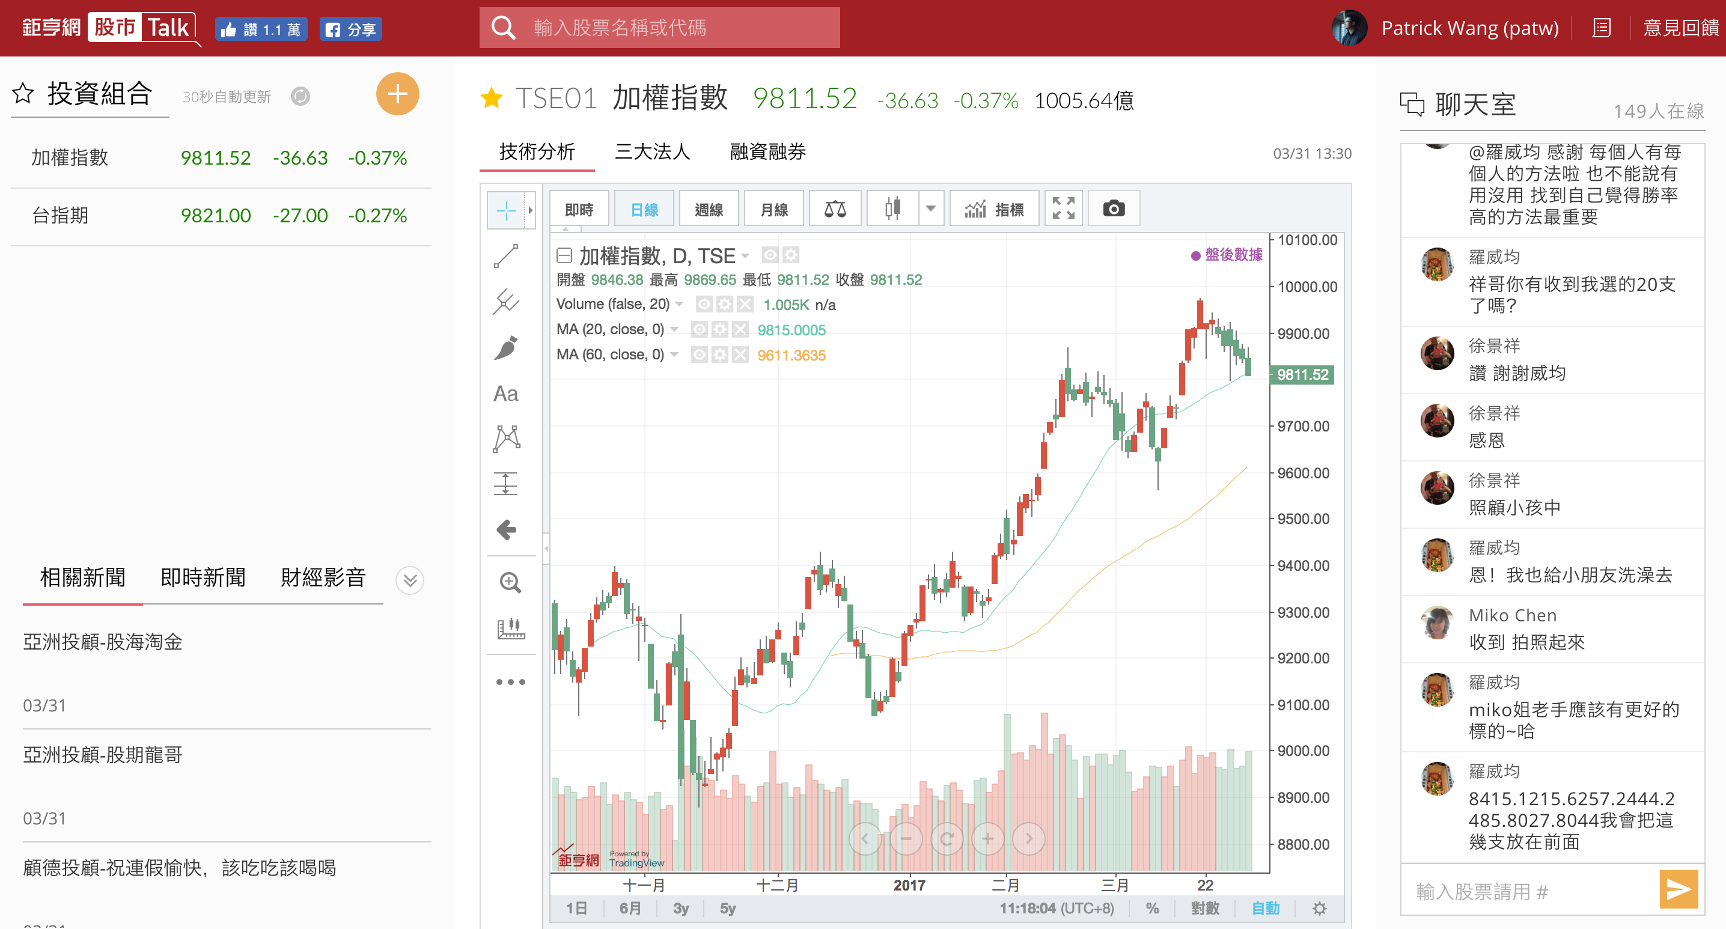Click the chart zoom-in magnifier tool
The height and width of the screenshot is (929, 1726).
(x=510, y=582)
